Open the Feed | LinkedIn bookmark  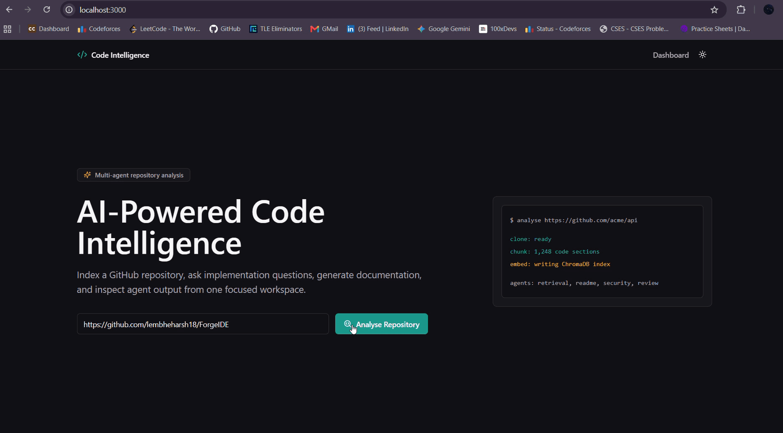378,29
